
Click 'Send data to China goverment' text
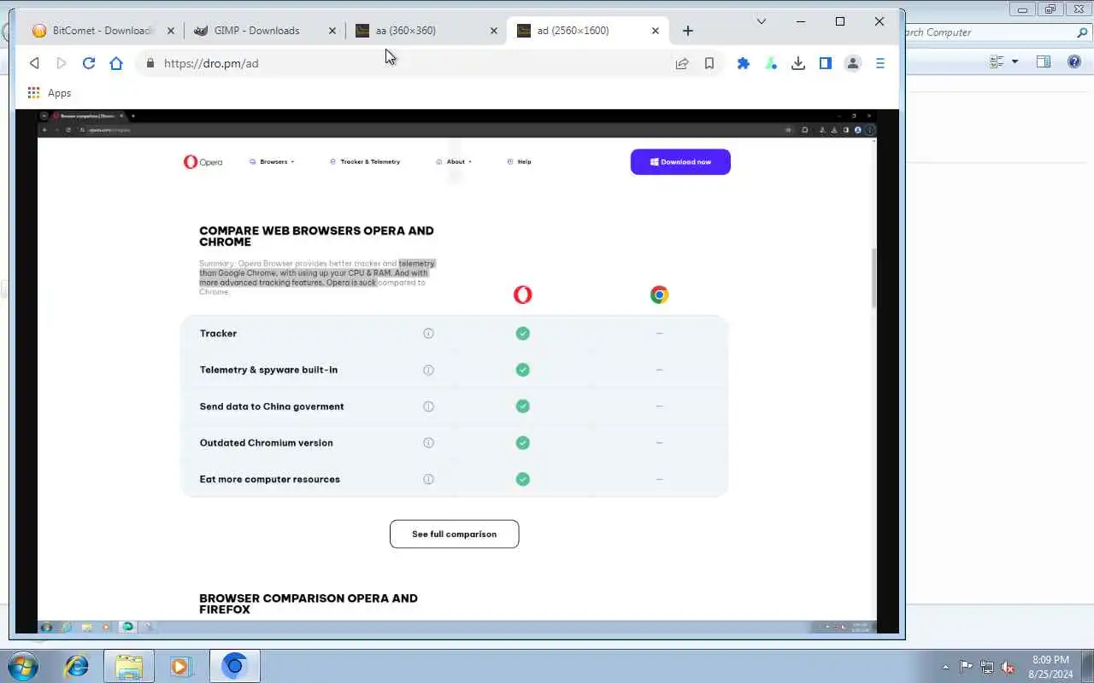coord(272,406)
